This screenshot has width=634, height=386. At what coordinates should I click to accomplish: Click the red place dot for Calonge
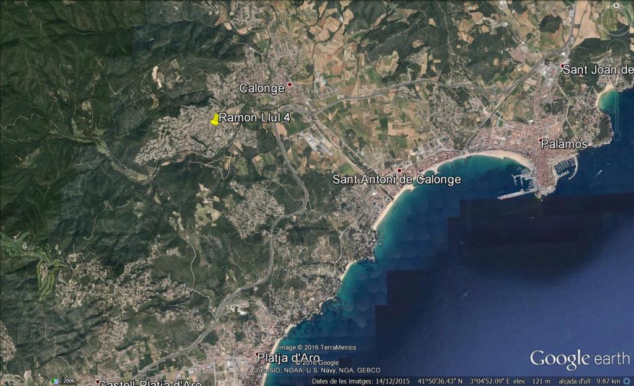(x=289, y=84)
